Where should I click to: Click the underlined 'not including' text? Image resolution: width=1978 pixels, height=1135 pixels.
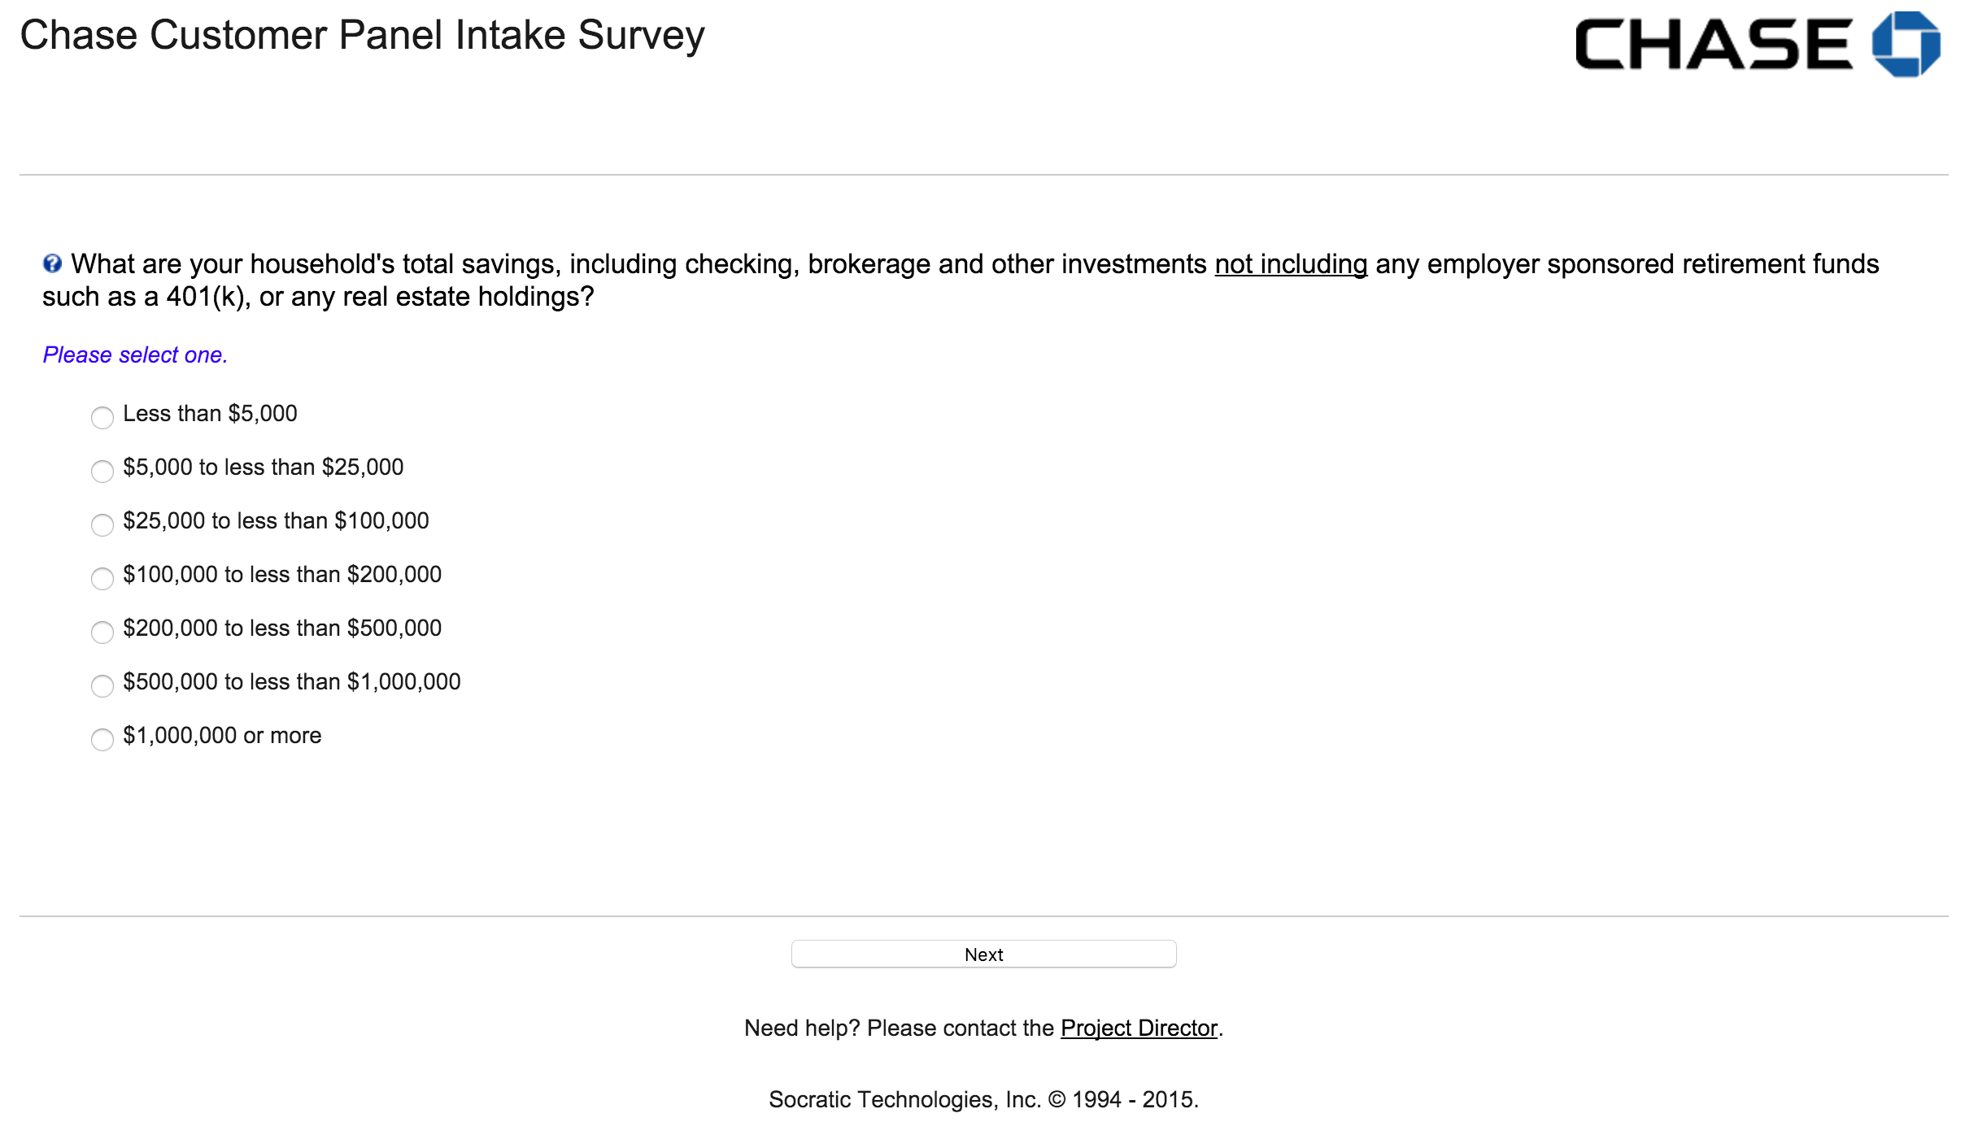[1291, 264]
